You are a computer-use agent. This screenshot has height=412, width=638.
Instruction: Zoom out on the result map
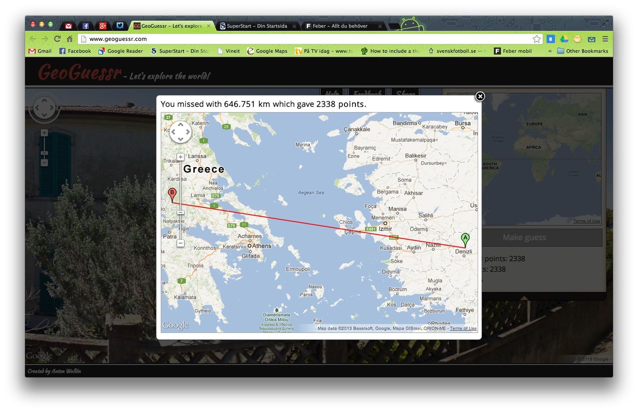click(180, 243)
